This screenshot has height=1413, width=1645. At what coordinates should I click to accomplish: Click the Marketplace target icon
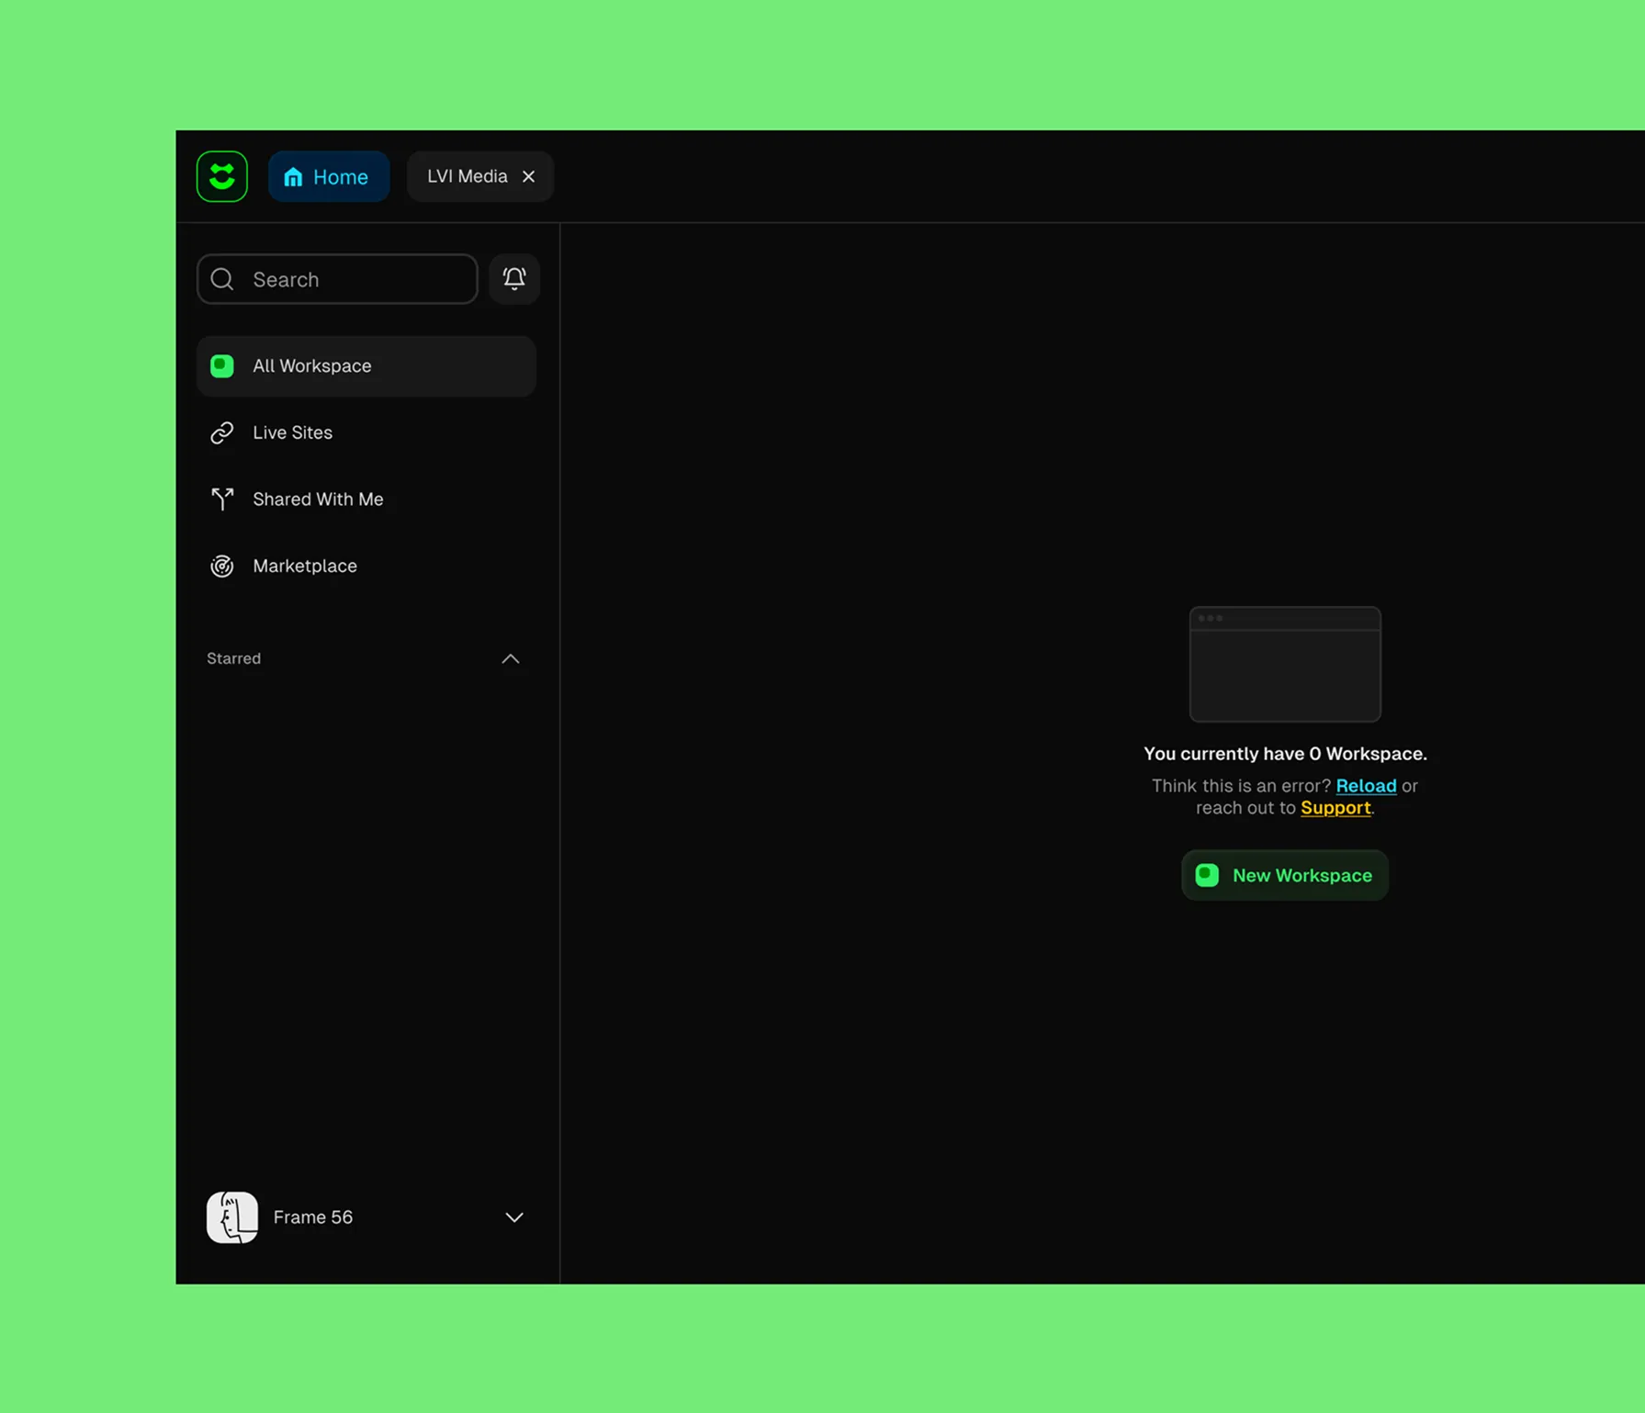pos(222,566)
